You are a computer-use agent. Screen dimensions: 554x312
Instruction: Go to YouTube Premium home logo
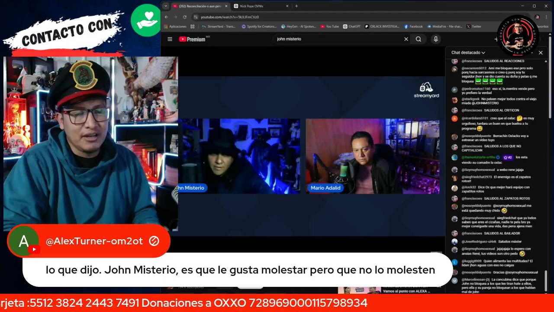[x=192, y=39]
